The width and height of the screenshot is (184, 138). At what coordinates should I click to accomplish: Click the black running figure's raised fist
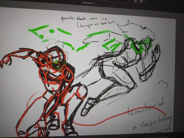[155, 50]
